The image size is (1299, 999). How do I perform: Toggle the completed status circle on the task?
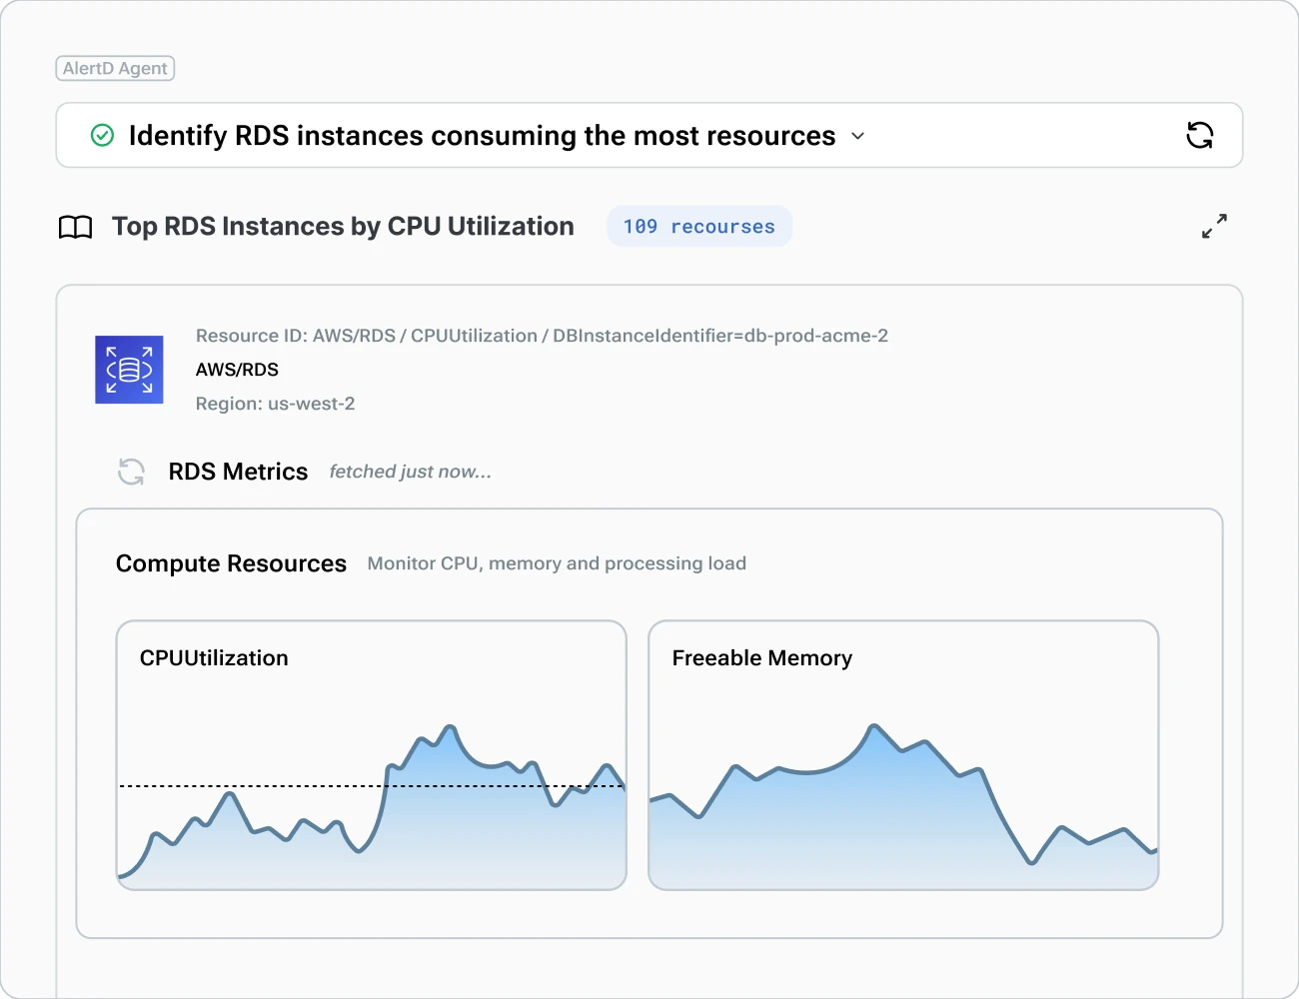[100, 135]
